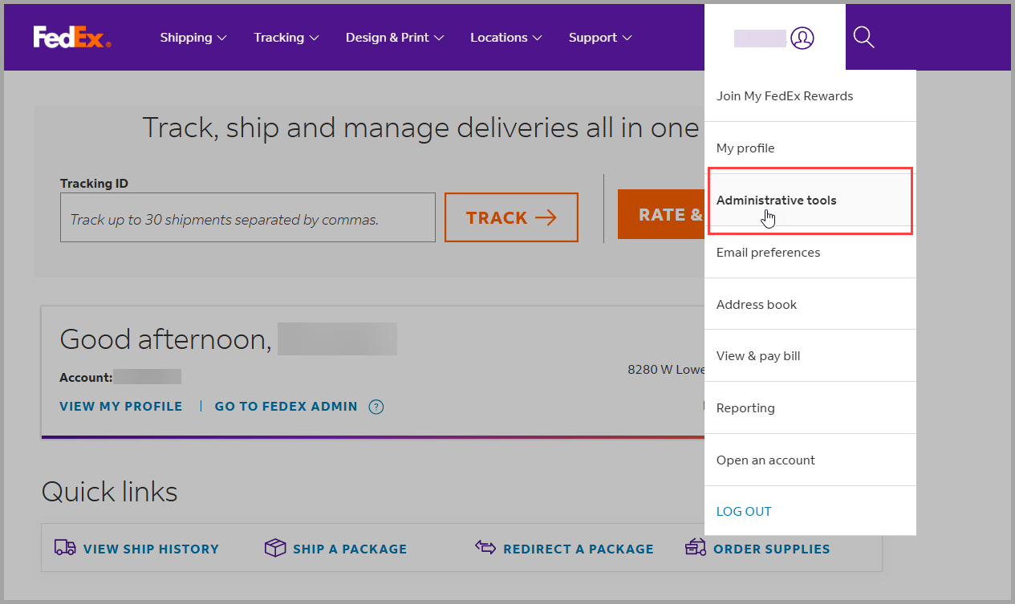Screen dimensions: 1015x604
Task: Click LOG OUT
Action: 744,511
